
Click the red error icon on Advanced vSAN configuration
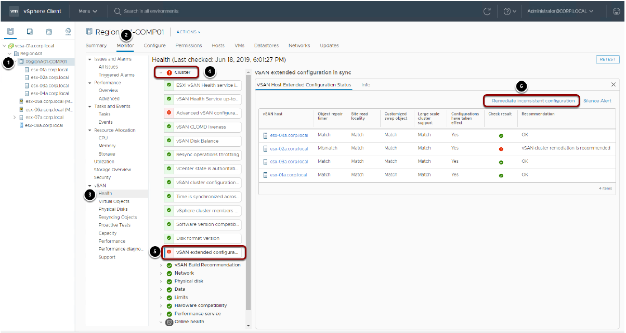pos(168,113)
